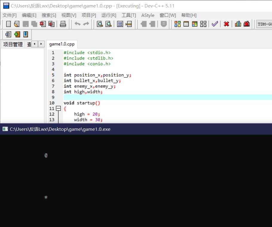Click the navigate Back toolbar icon
Image resolution: width=272 pixels, height=227 pixels.
coord(143,24)
